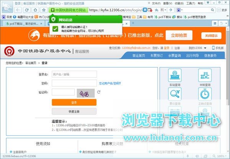230x159 pixels.
Task: Open the 100% zoom dropdown in status bar
Action: 220,156
